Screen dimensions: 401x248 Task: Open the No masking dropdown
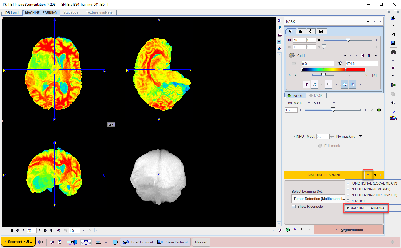[360, 136]
